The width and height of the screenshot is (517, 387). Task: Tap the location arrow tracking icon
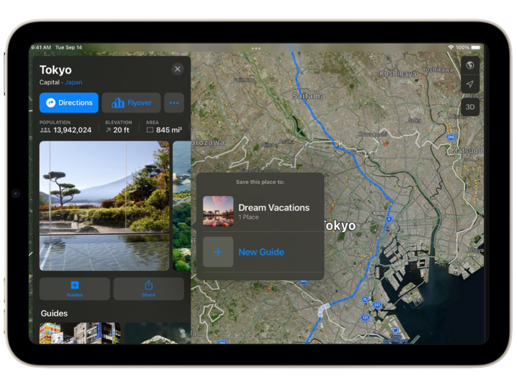point(470,85)
